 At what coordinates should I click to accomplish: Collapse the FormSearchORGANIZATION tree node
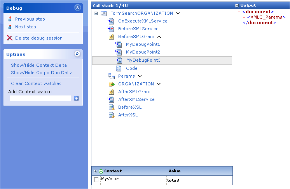coord(96,13)
